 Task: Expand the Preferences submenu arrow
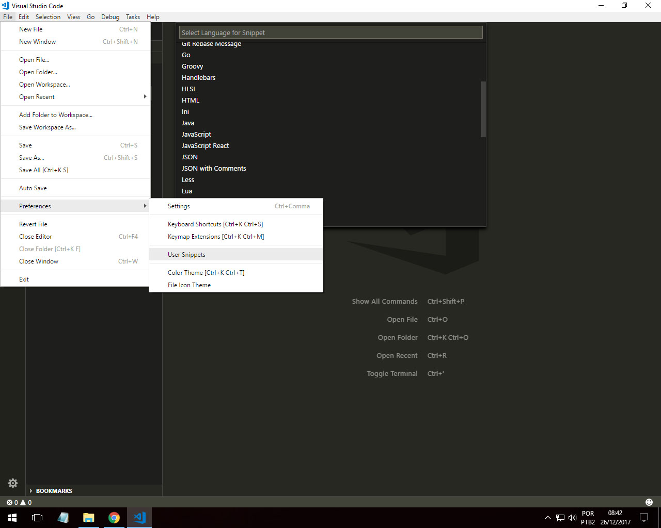coord(145,206)
